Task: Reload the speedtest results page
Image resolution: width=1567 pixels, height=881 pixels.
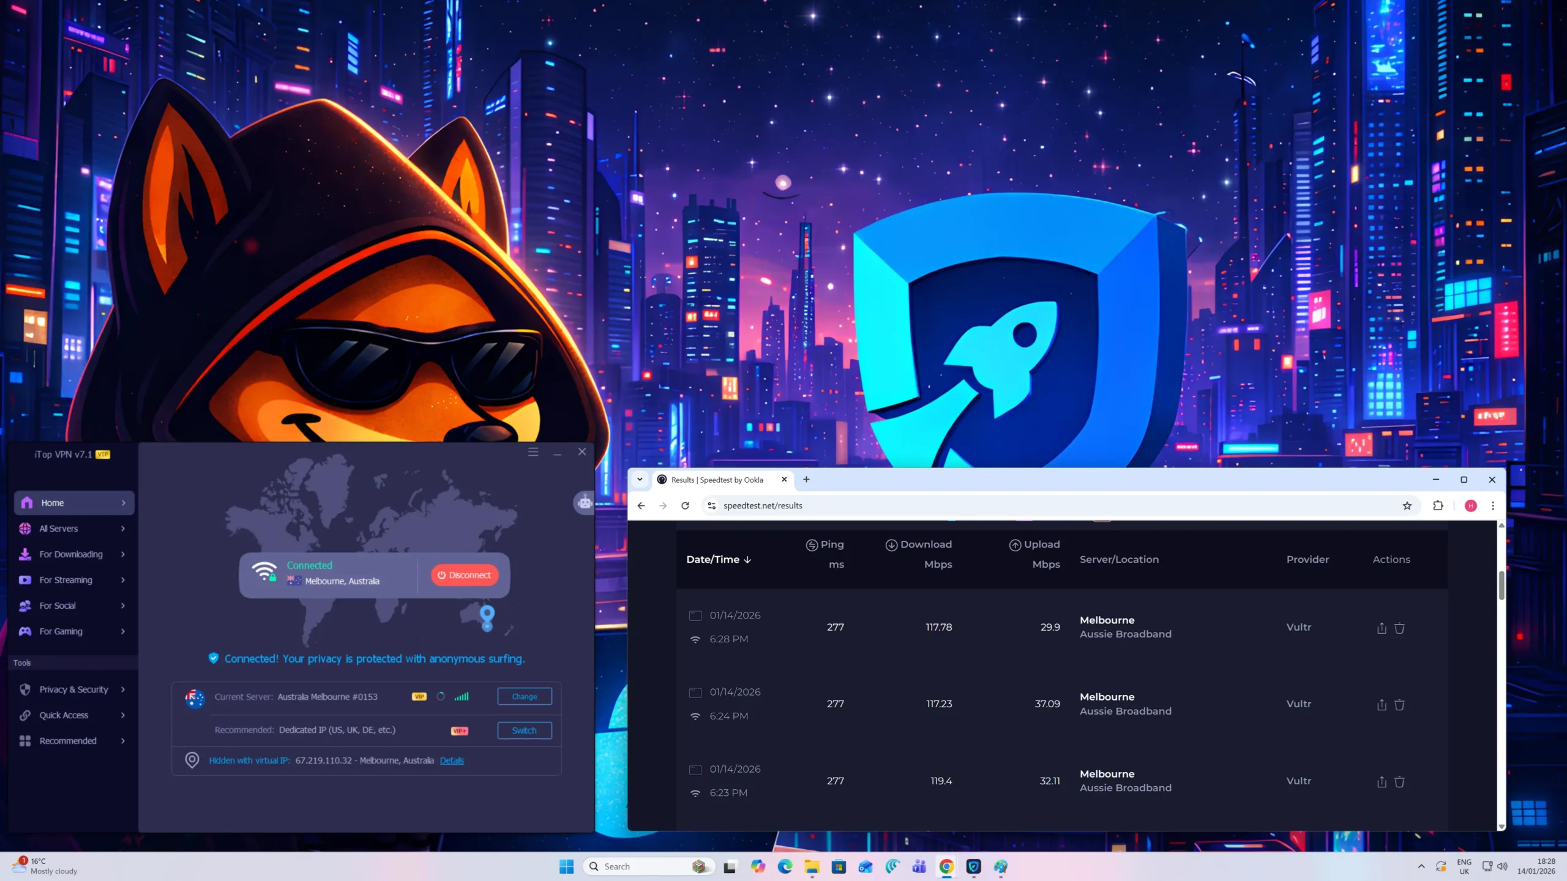Action: [685, 505]
